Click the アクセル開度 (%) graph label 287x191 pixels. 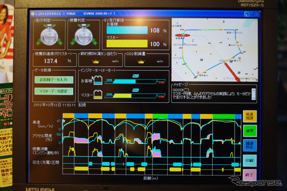42,137
